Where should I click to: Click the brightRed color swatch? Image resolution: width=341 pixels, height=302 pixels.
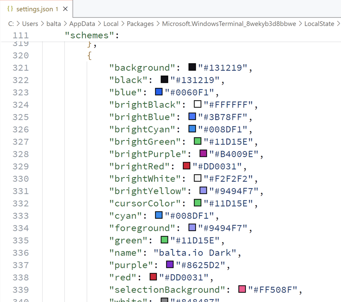(186, 166)
